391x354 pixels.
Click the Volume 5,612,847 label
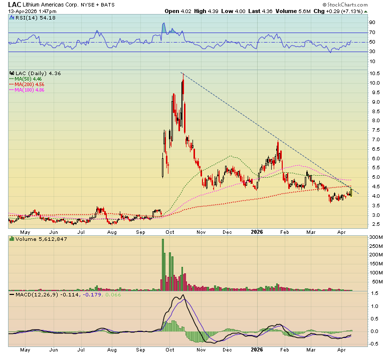(41, 239)
